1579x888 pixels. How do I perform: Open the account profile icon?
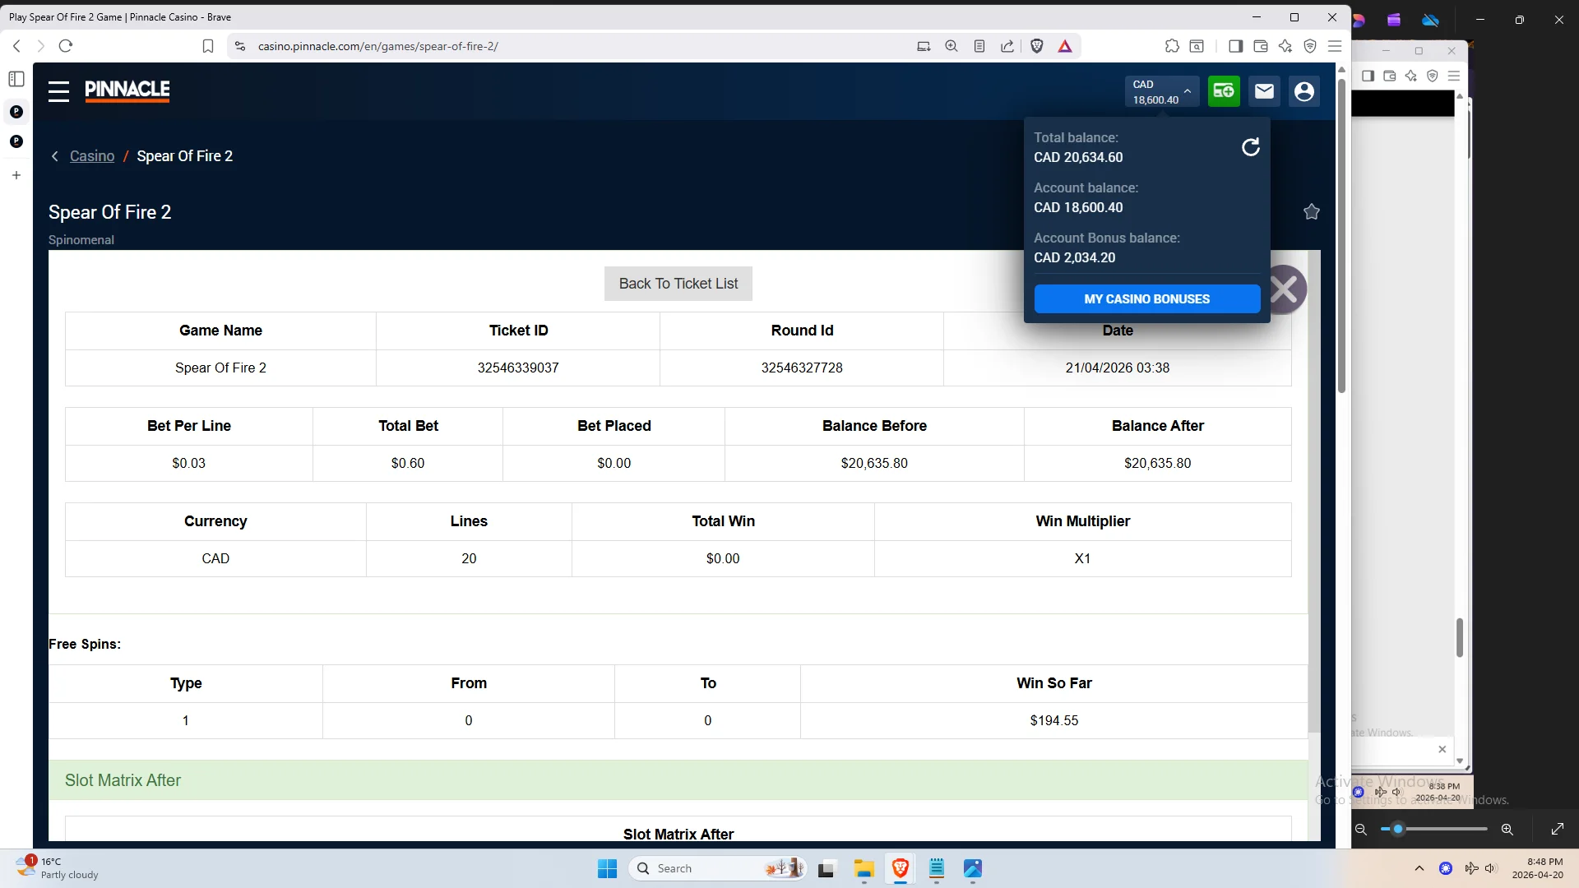1304,91
